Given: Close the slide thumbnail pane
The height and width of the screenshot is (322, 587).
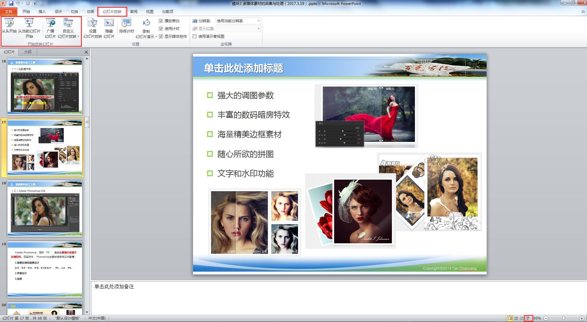Looking at the screenshot, I should 86,52.
